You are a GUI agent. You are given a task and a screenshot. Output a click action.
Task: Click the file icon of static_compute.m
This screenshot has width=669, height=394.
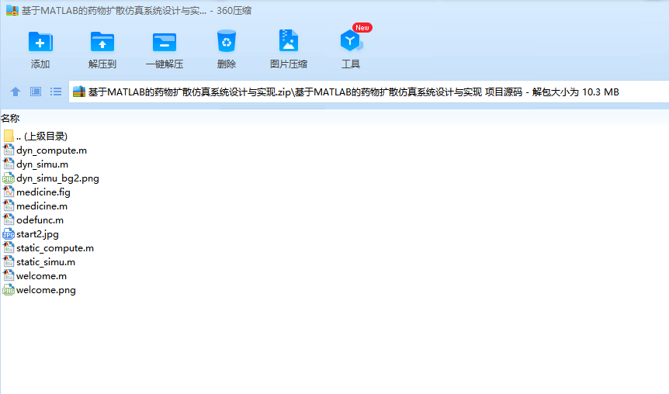pos(9,247)
